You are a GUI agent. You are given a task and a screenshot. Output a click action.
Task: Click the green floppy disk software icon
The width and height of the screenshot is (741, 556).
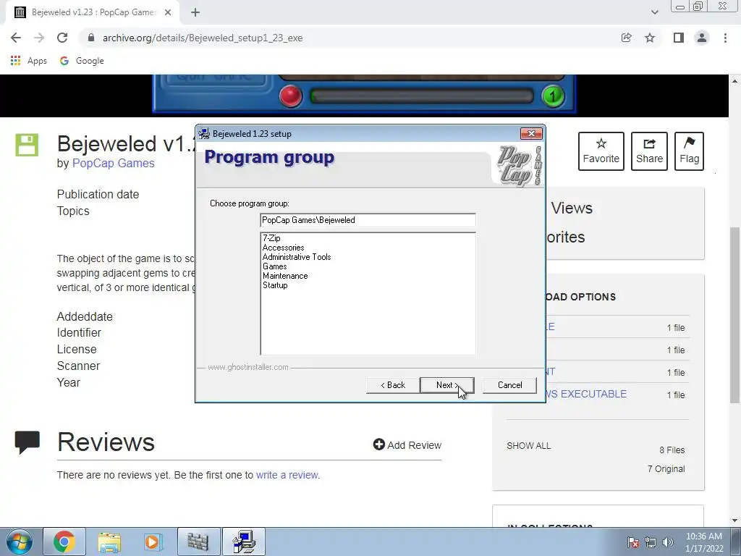click(x=27, y=145)
